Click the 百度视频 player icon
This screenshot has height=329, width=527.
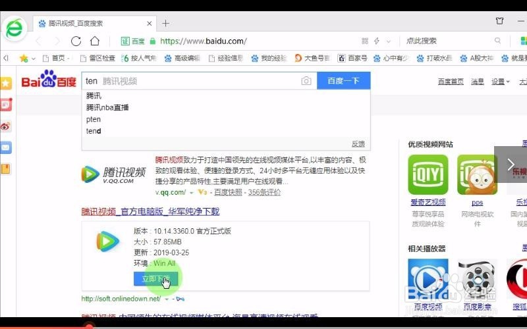coord(428,279)
